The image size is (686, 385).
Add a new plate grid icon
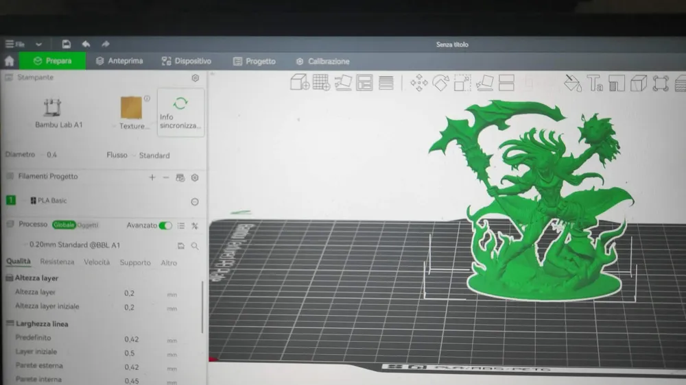[x=321, y=82]
